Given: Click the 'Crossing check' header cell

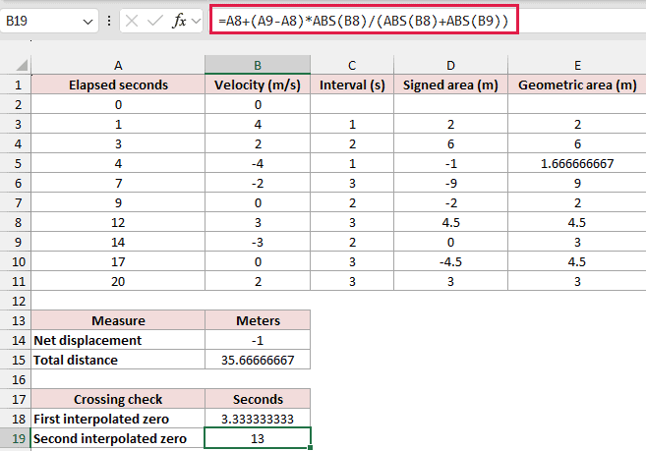Looking at the screenshot, I should pos(118,399).
